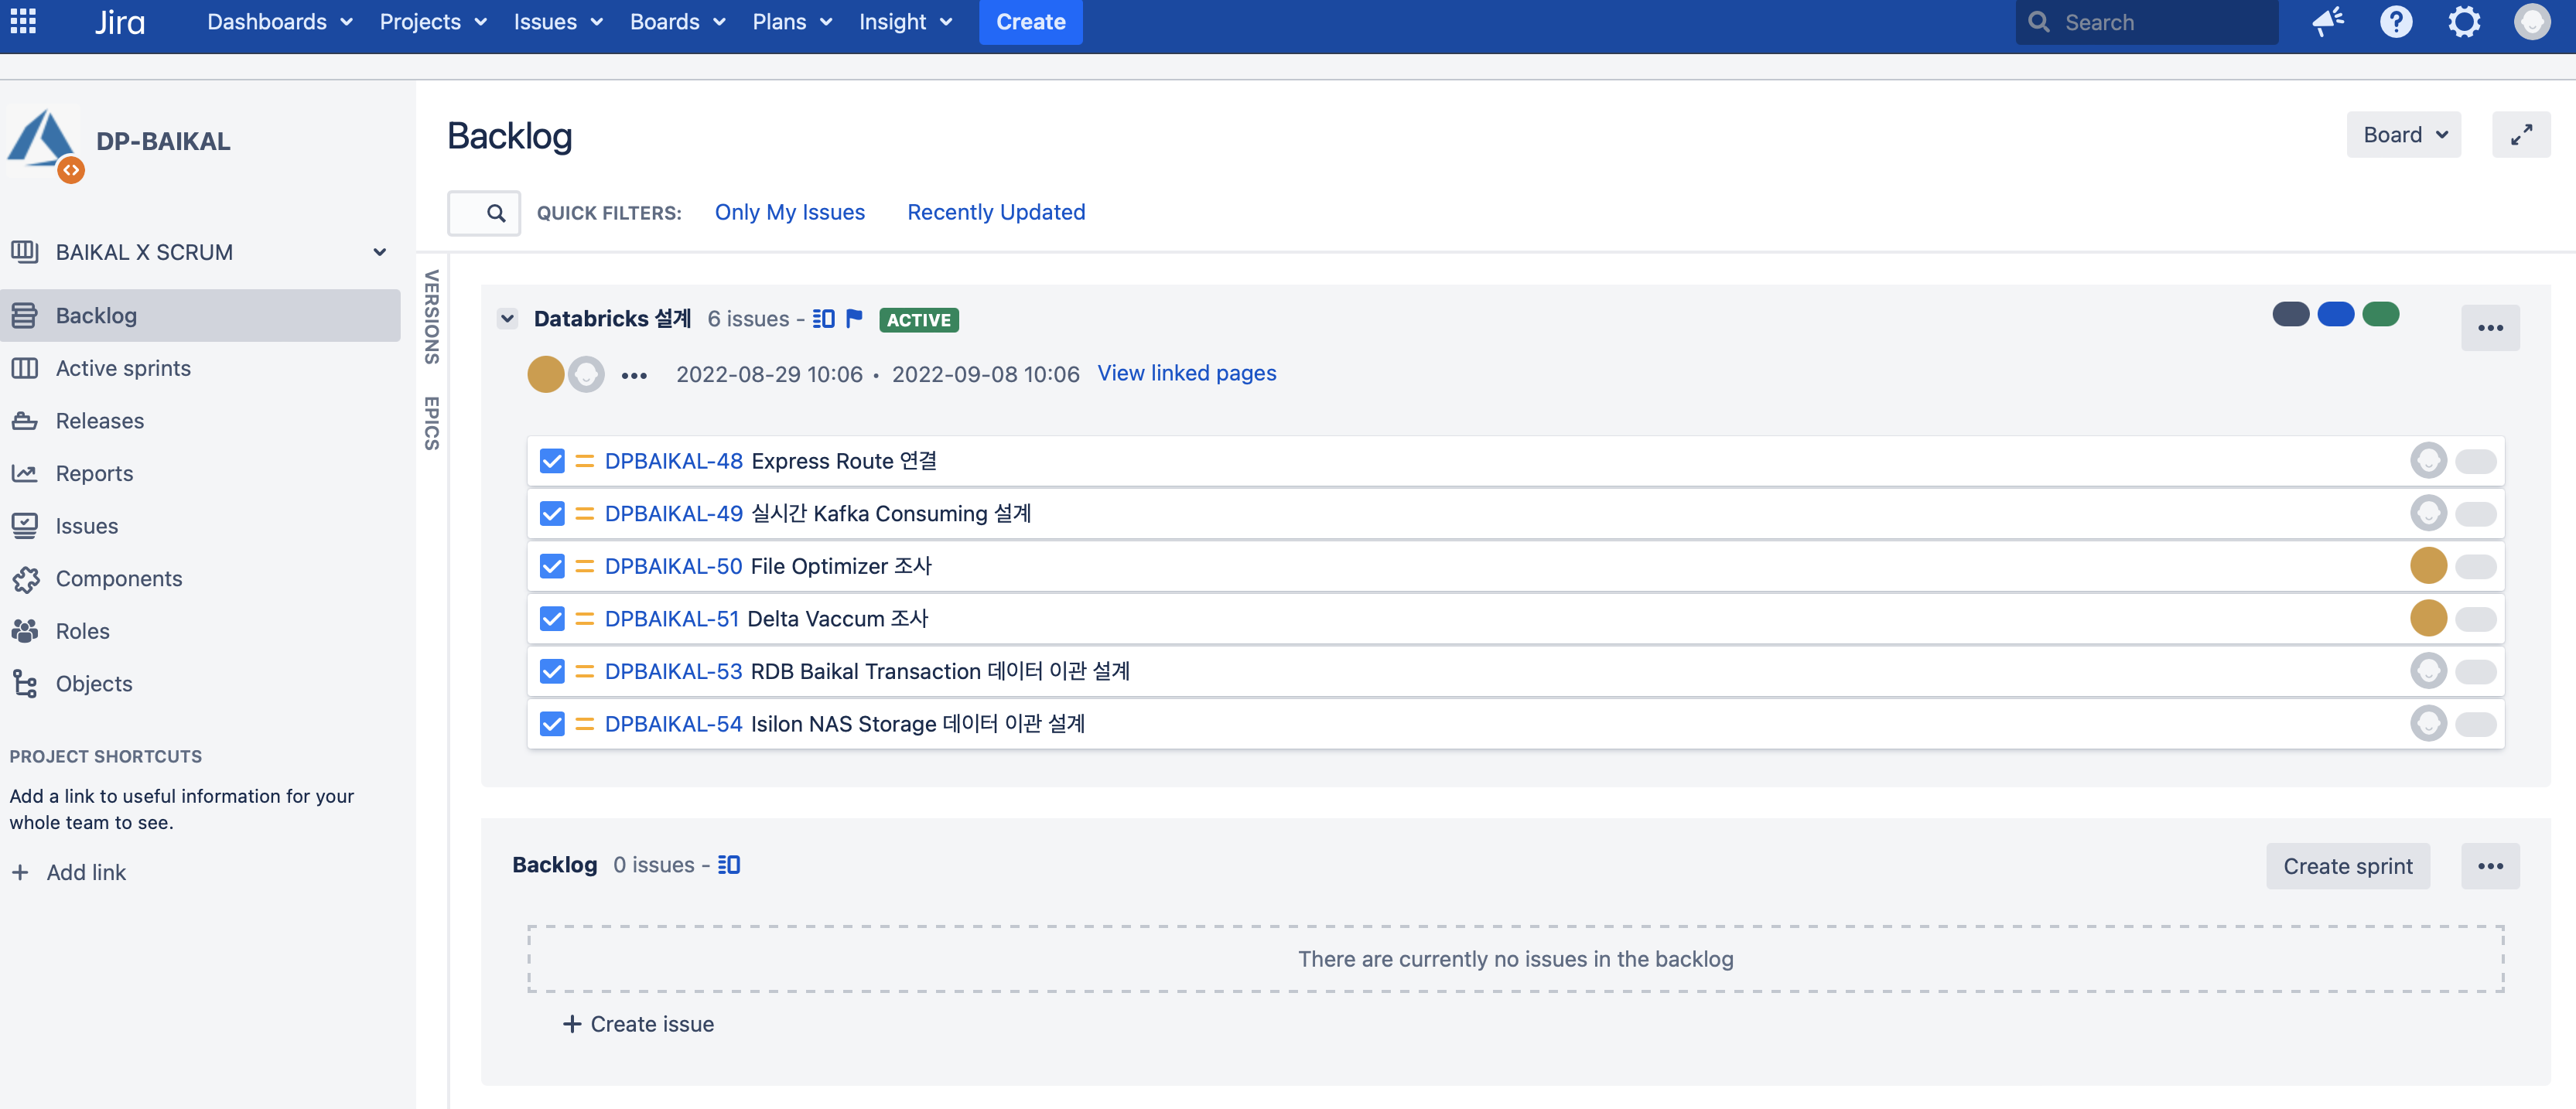Toggle the DPBAIKAL-48 issue checkbox icon
Viewport: 2576px width, 1109px height.
coord(552,461)
